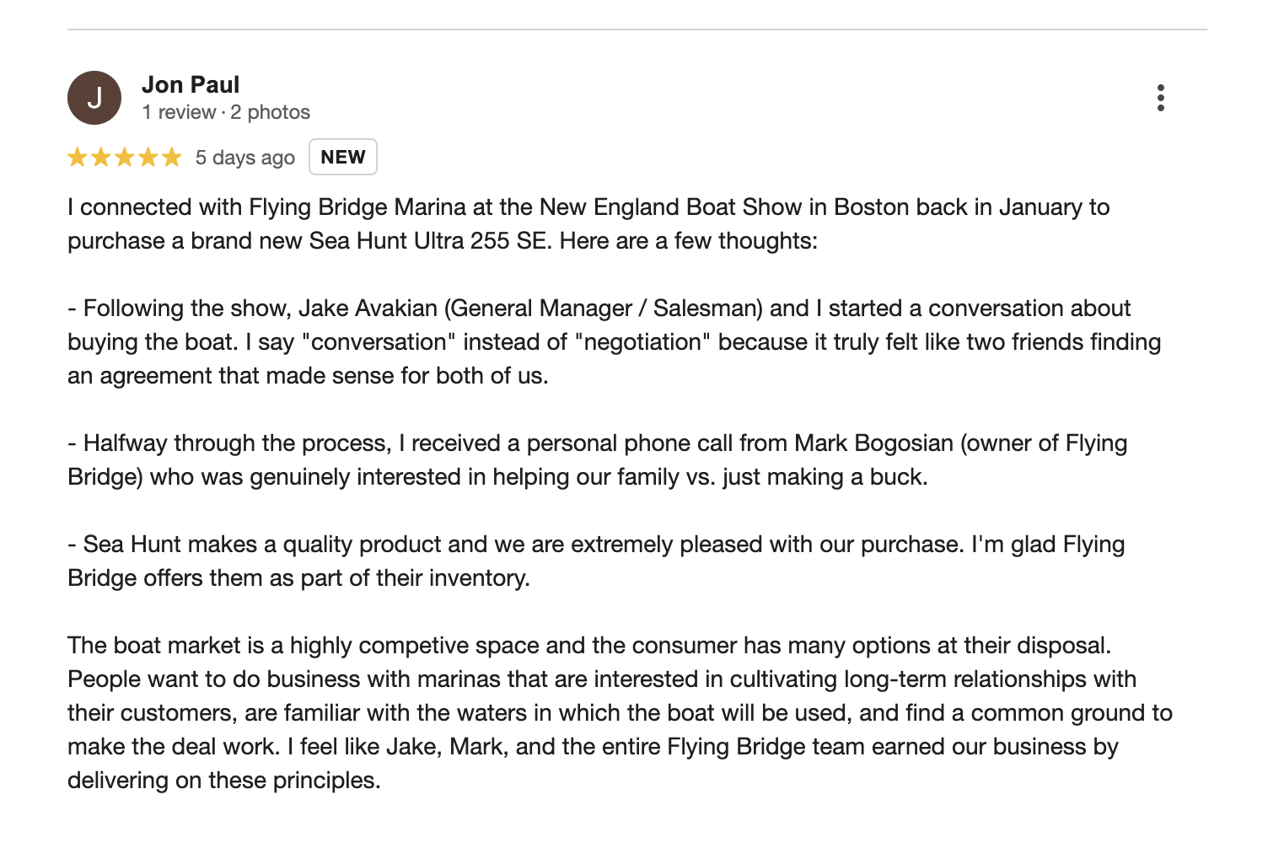Click the "1 review" count text
Image resolution: width=1268 pixels, height=848 pixels.
[x=179, y=112]
